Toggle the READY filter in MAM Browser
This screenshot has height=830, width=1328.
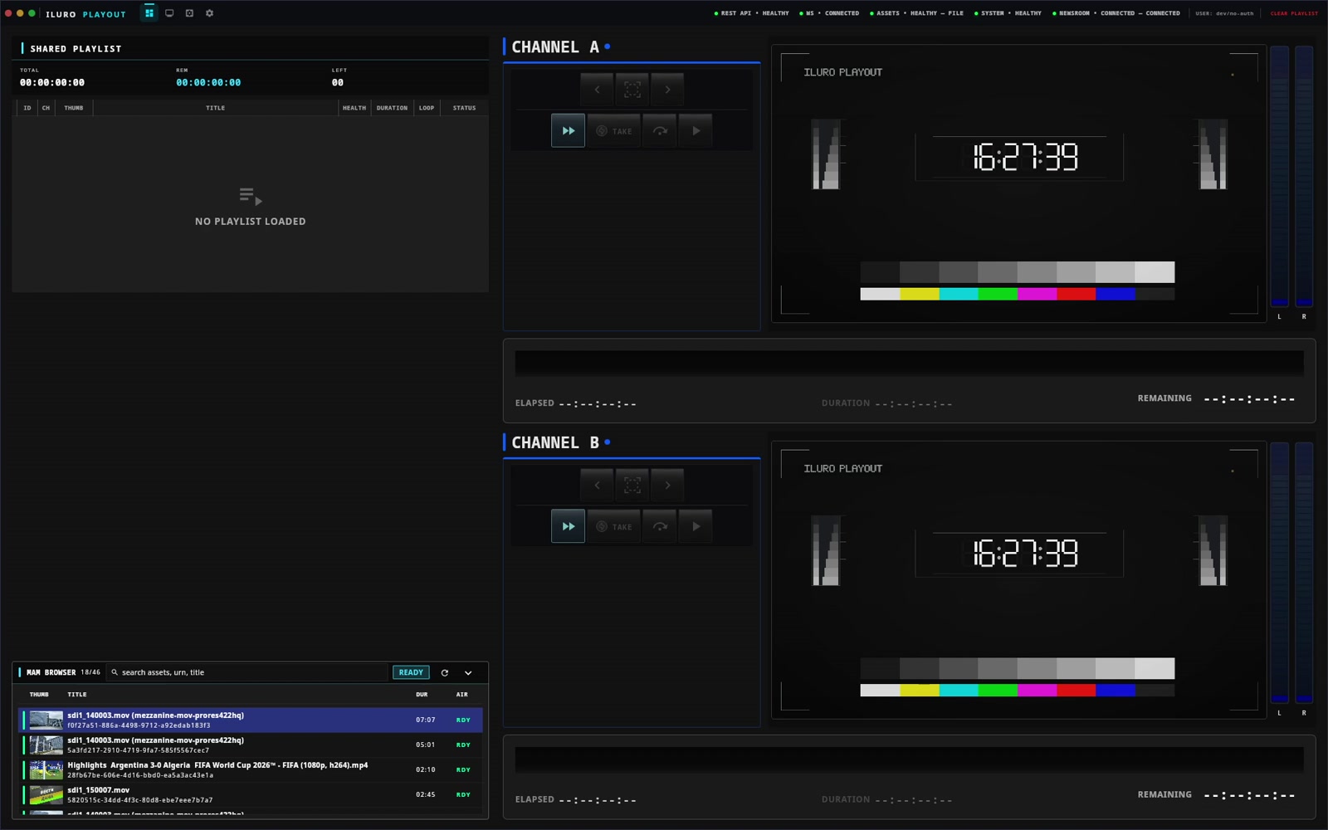pyautogui.click(x=411, y=672)
